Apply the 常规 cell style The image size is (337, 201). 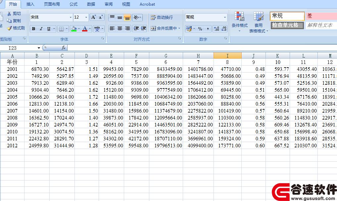pos(287,16)
